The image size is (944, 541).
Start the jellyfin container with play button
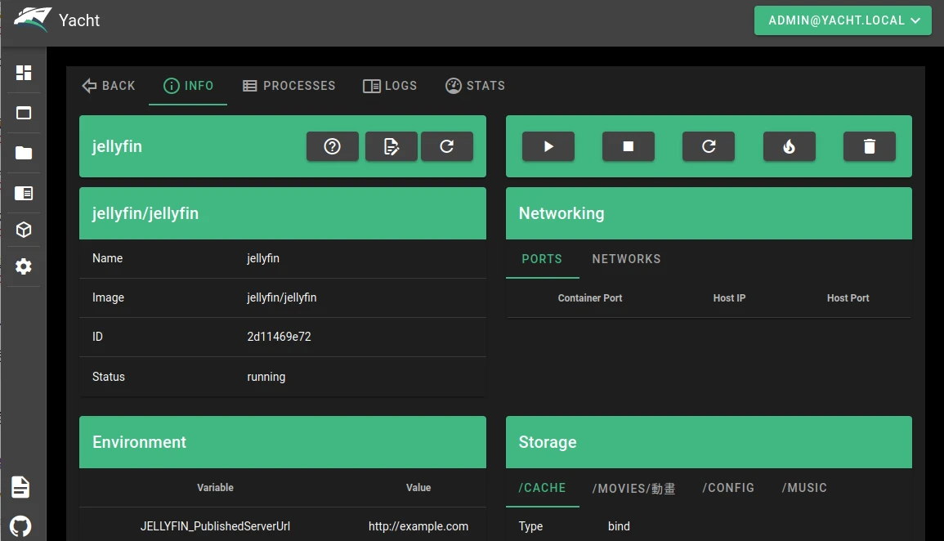(548, 146)
